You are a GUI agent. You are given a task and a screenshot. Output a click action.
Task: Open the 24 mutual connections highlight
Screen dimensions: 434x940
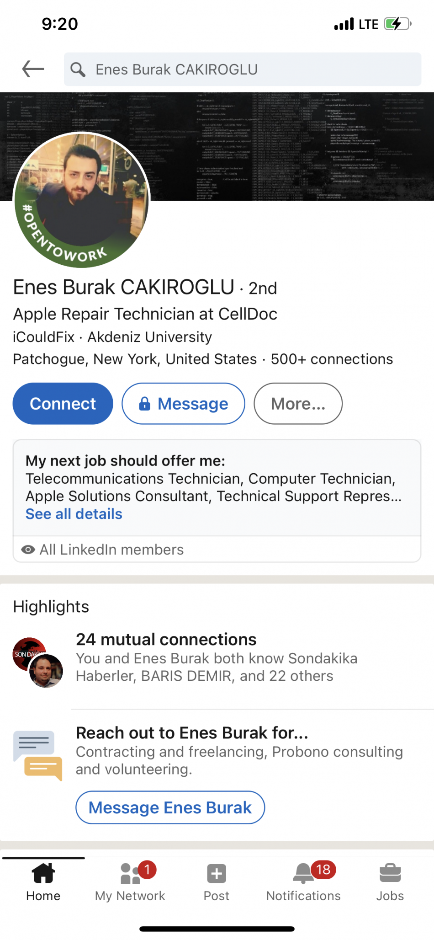pyautogui.click(x=166, y=639)
